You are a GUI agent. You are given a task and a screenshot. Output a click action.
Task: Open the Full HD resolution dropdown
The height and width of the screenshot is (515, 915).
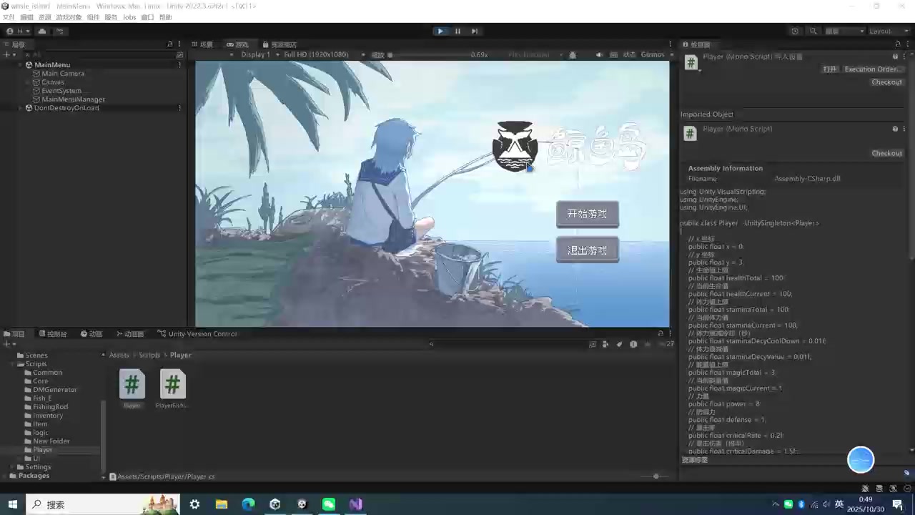(x=320, y=55)
